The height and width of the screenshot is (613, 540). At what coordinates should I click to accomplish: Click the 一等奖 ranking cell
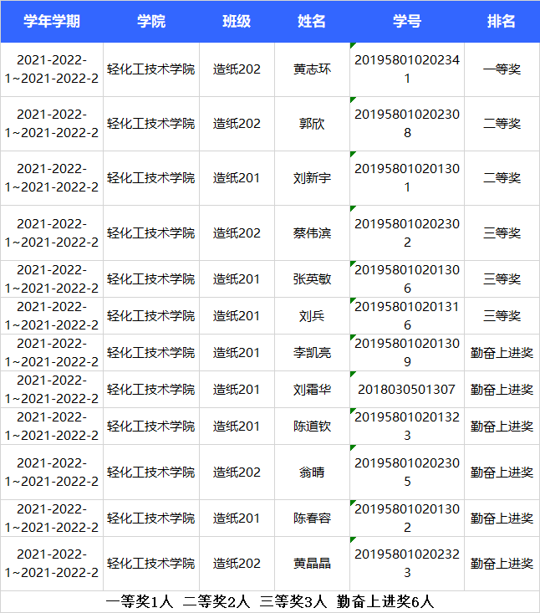[502, 69]
